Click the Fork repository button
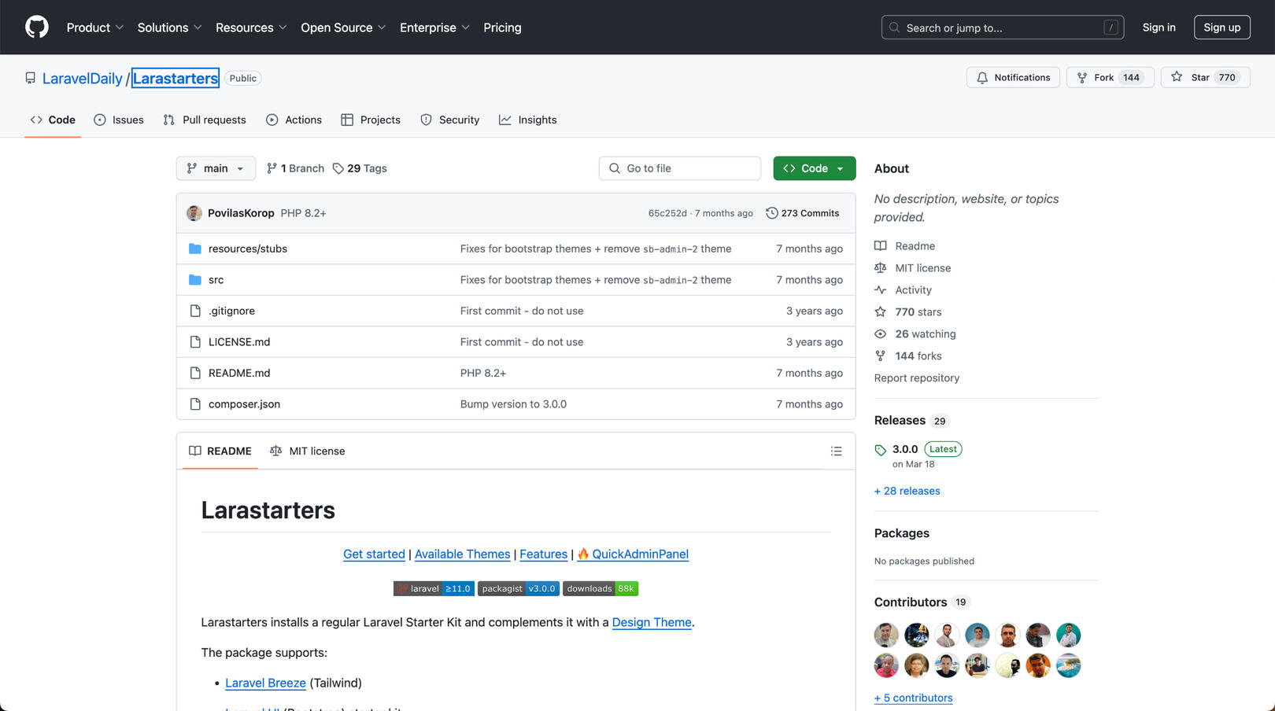Image resolution: width=1275 pixels, height=711 pixels. tap(1110, 77)
